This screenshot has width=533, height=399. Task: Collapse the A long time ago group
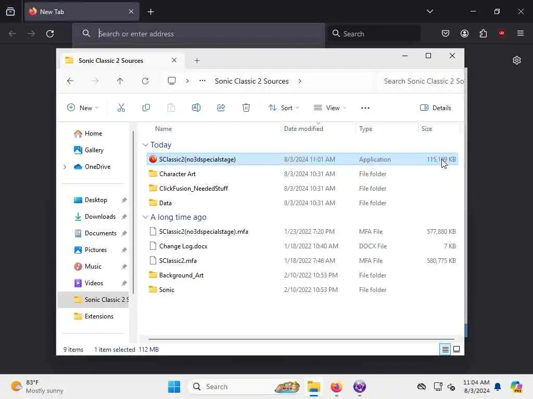(x=145, y=217)
